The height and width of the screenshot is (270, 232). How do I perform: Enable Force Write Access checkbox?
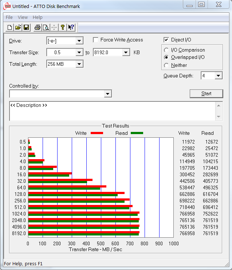(x=96, y=40)
